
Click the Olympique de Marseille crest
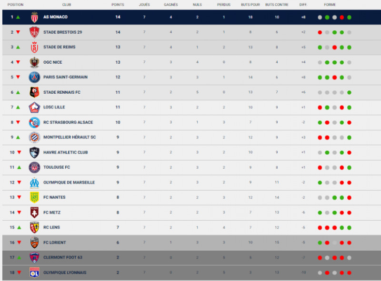pyautogui.click(x=34, y=183)
